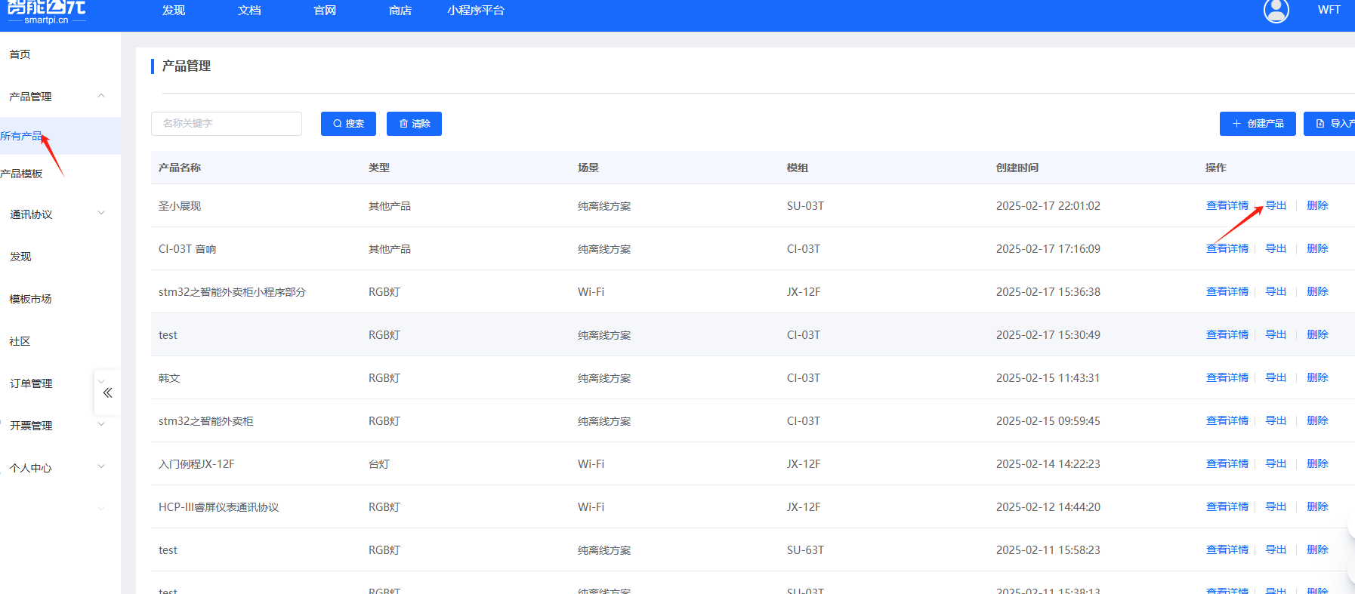View details for 圣小展现 product
Viewport: 1355px width, 594px height.
(1227, 205)
